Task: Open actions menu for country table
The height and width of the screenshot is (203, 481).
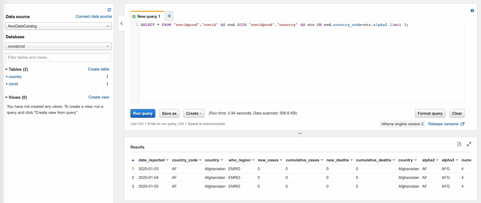Action: tap(107, 77)
